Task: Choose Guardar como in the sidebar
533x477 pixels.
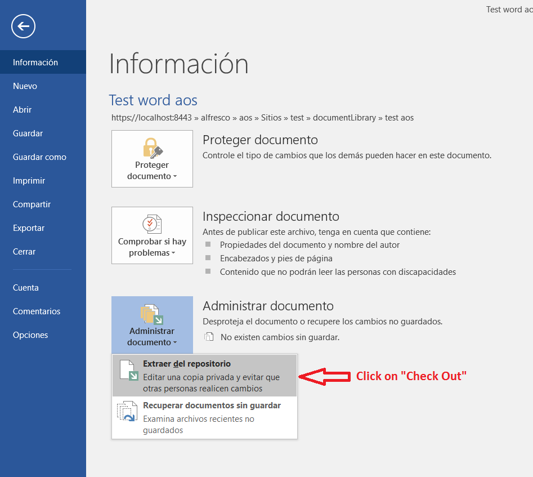Action: tap(39, 157)
